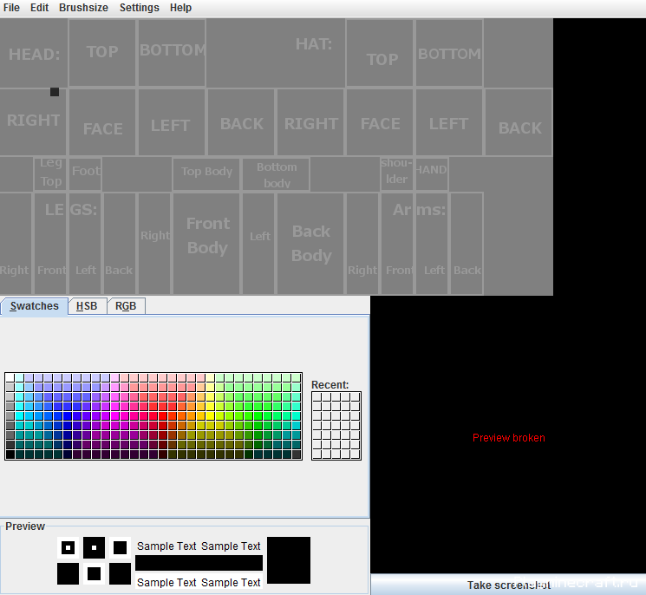Screen dimensions: 646x595
Task: Click the head FACE region next to head RIGHT
Action: (102, 122)
